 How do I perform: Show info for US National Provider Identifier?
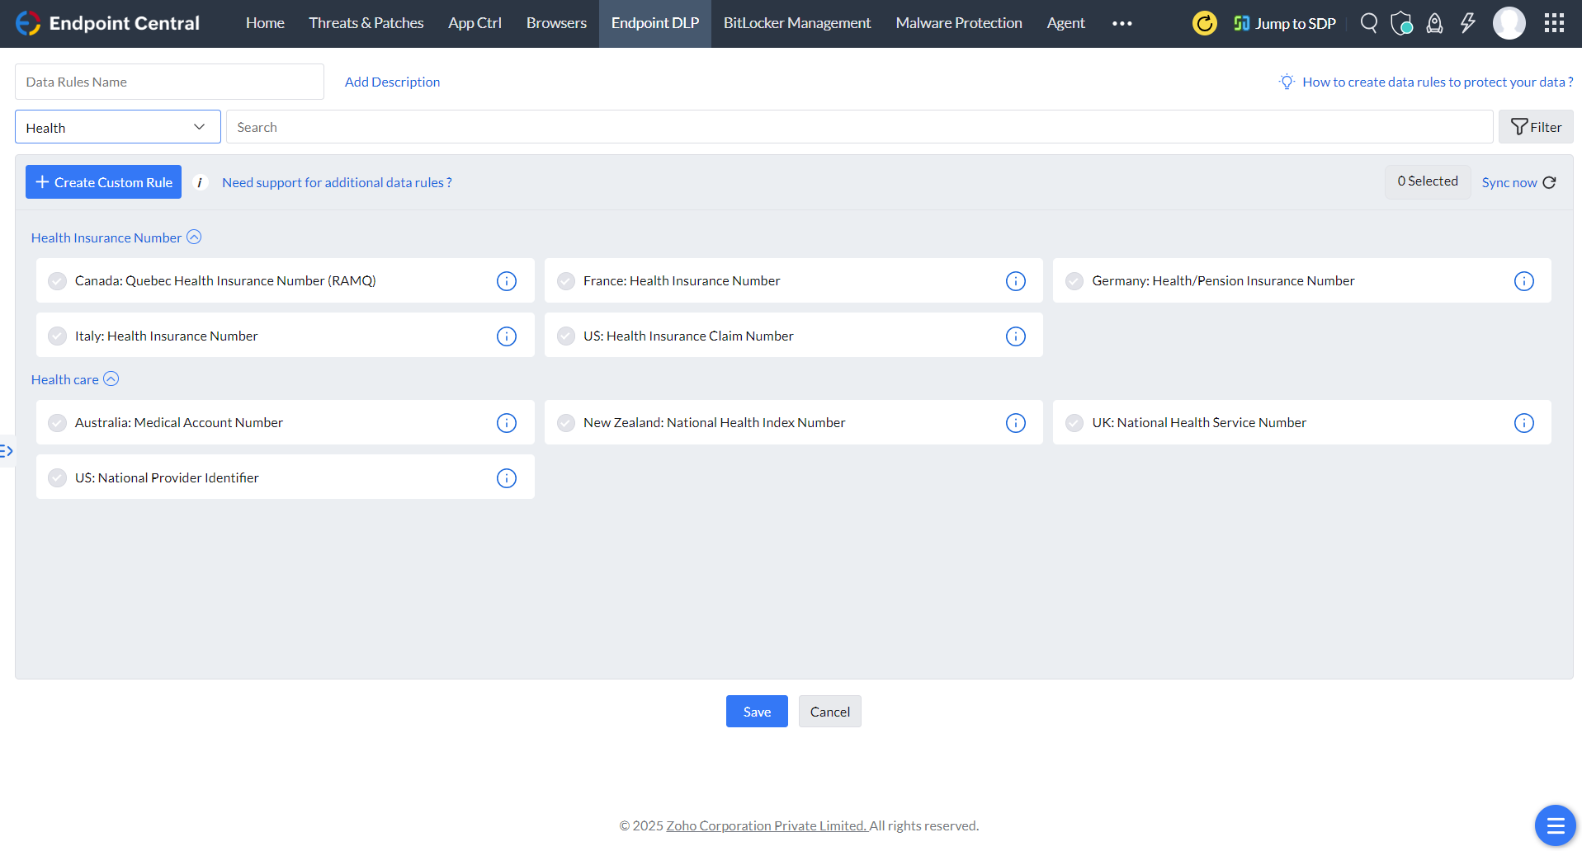click(x=507, y=478)
